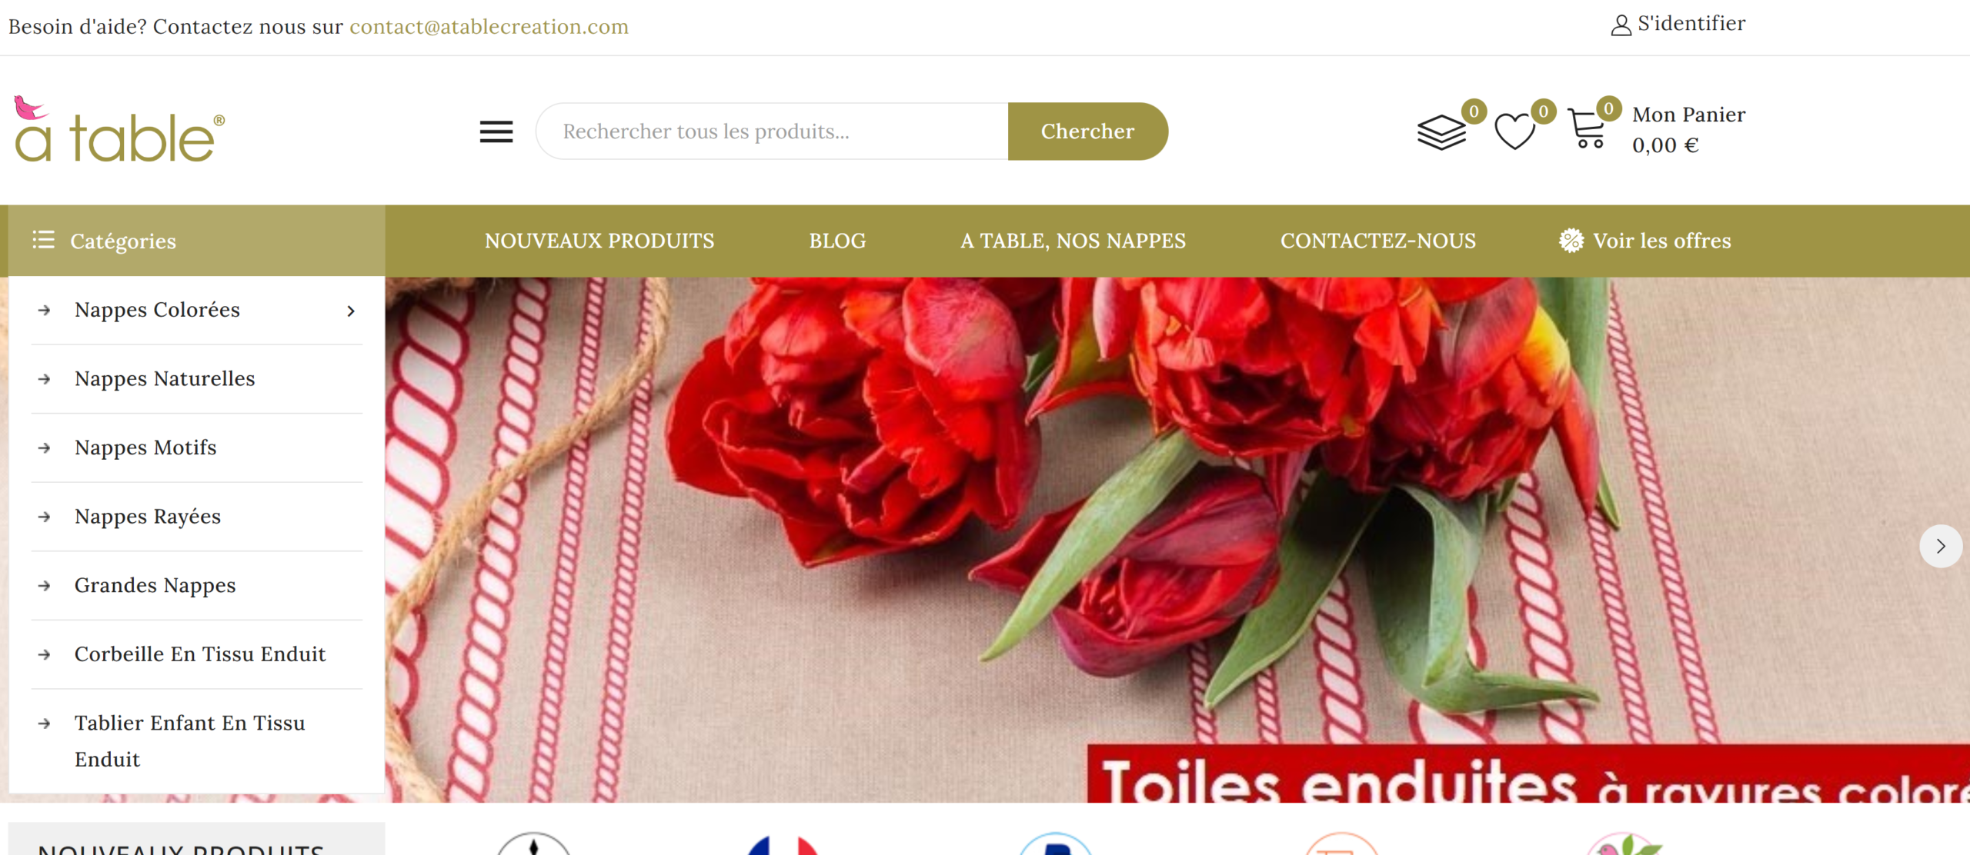Click the discount badge offers icon
The image size is (1970, 855).
(1571, 241)
